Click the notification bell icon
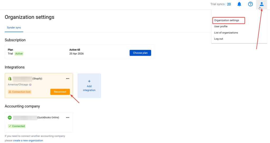Screen dimensions: 270x143 239,4
